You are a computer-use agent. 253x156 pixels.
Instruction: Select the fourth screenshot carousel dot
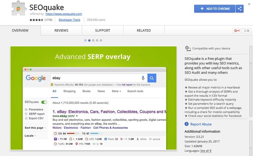[97, 40]
